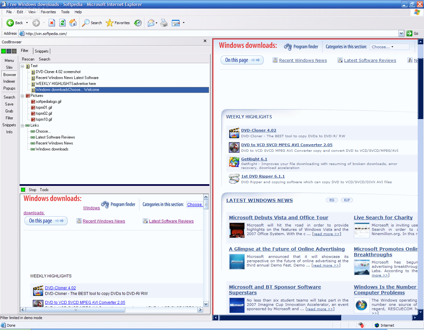Click the KLIP badge beside Latest Windows News
424x330 pixels.
pos(347,200)
